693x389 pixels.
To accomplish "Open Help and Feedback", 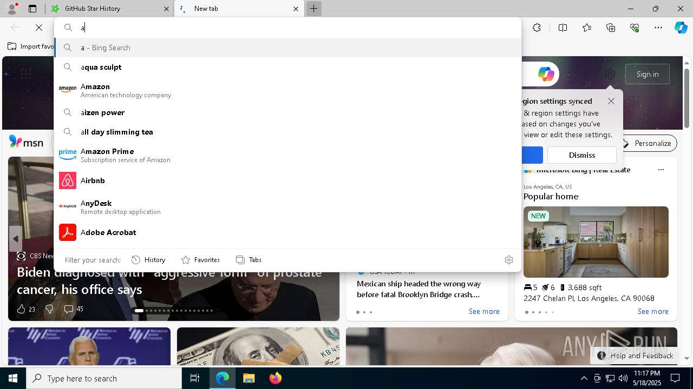I will 635,356.
